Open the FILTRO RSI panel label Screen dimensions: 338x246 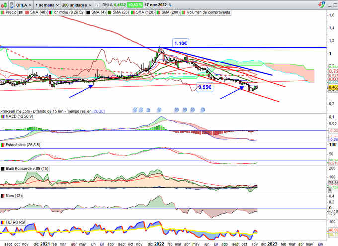pos(13,222)
